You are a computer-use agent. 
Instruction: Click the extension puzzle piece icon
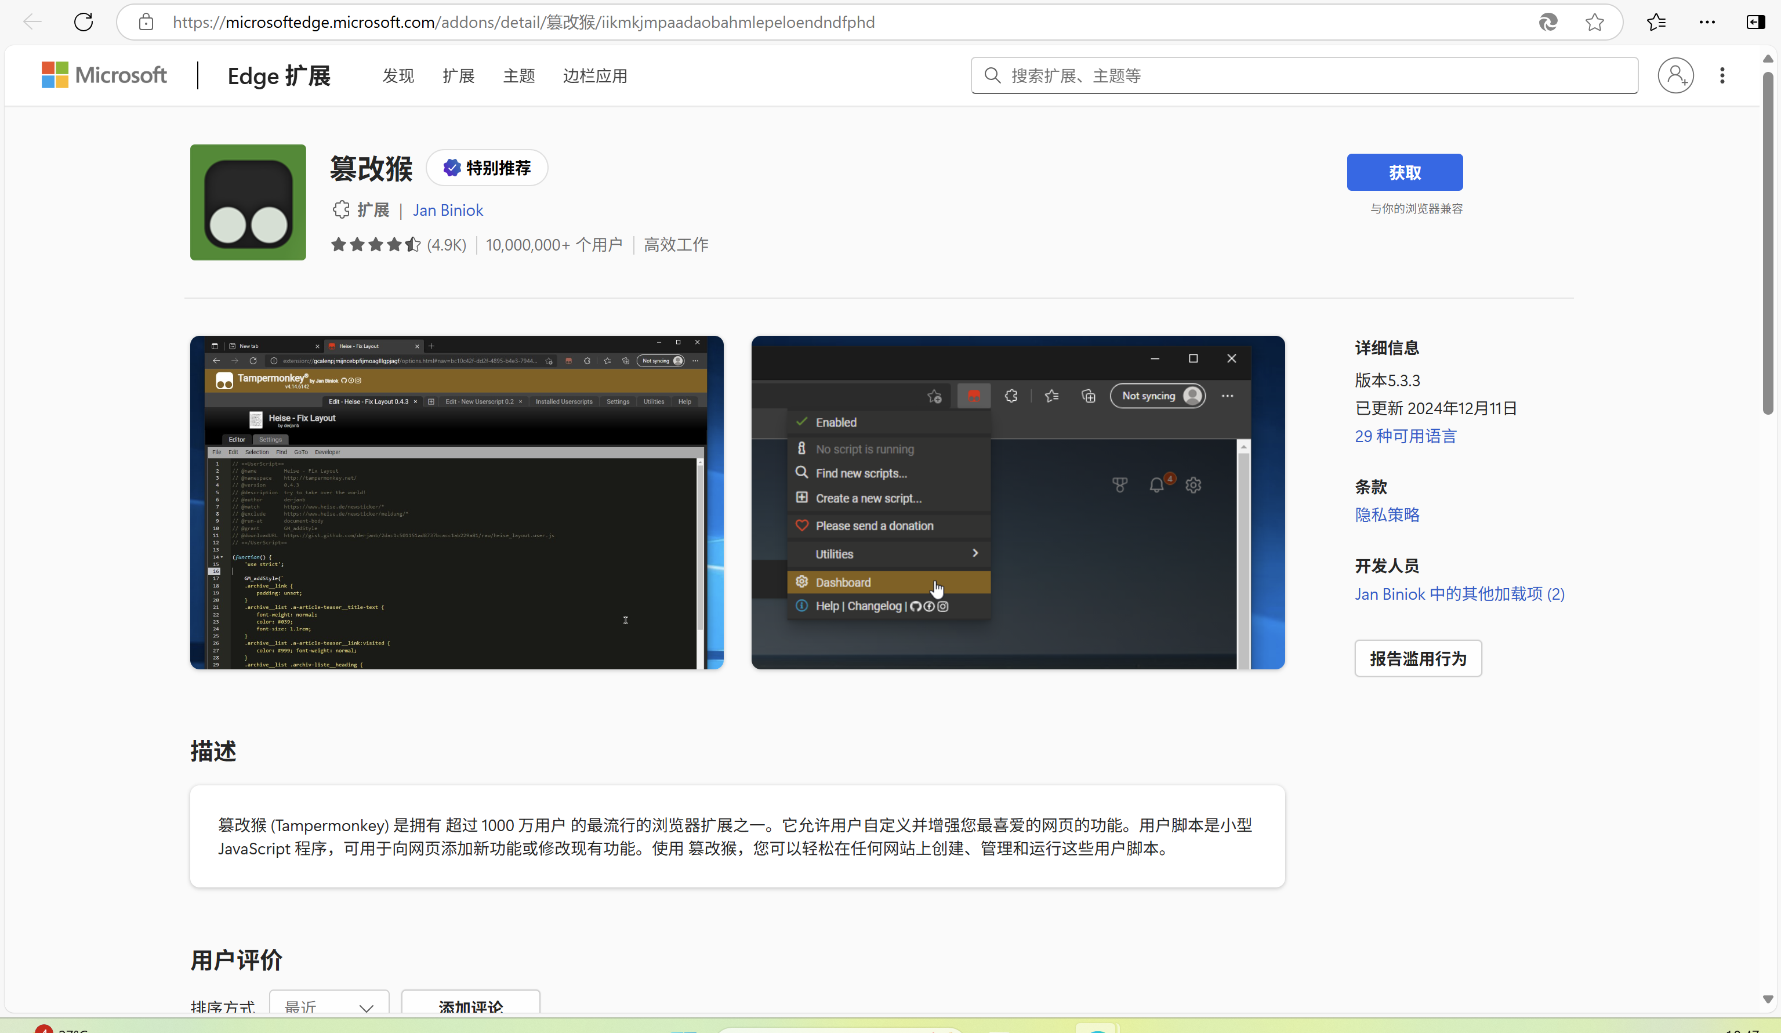click(342, 209)
